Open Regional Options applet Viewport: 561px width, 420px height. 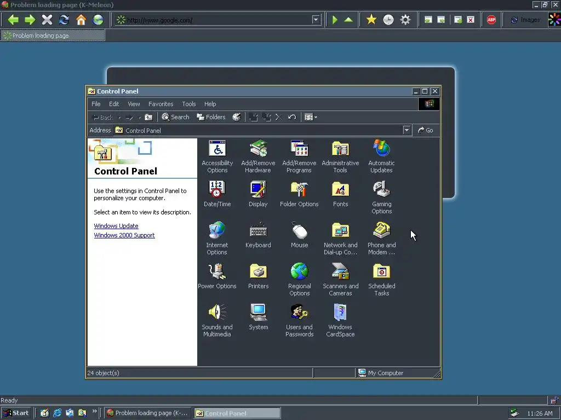pos(300,279)
